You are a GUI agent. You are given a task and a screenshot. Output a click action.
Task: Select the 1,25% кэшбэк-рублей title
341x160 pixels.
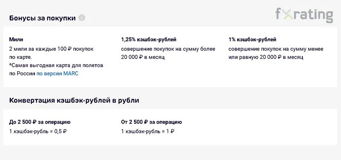click(x=149, y=40)
